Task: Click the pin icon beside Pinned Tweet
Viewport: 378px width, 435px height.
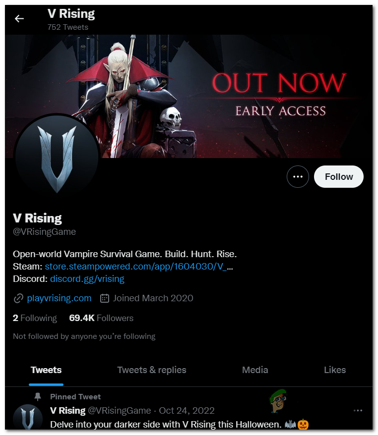Action: pyautogui.click(x=38, y=397)
